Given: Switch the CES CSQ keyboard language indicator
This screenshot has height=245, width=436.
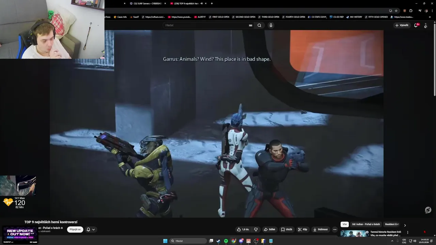Looking at the screenshot, I should point(404,241).
